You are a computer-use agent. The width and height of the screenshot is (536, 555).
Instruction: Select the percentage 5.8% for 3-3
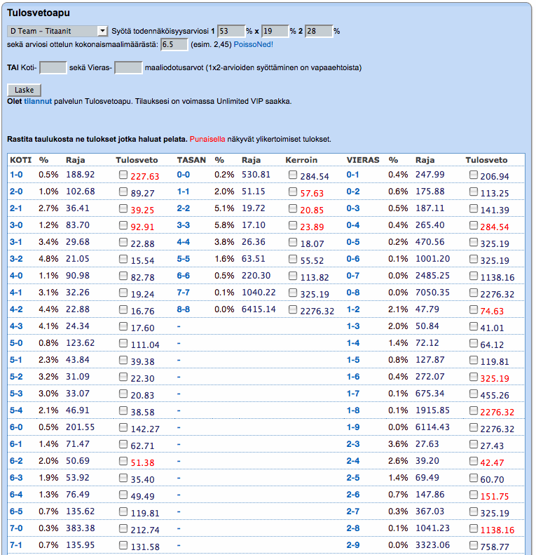tap(224, 225)
